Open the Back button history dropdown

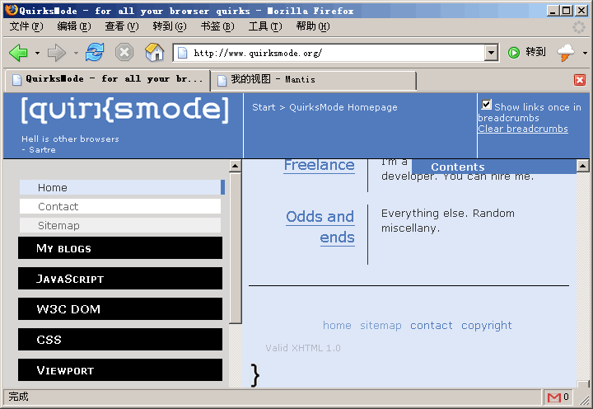point(37,53)
